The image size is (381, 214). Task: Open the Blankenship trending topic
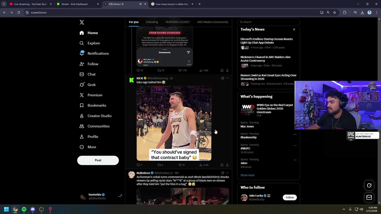[x=249, y=137]
